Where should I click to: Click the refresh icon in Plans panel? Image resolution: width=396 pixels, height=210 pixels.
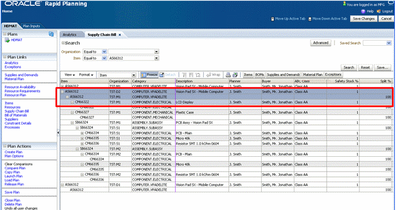click(x=51, y=34)
